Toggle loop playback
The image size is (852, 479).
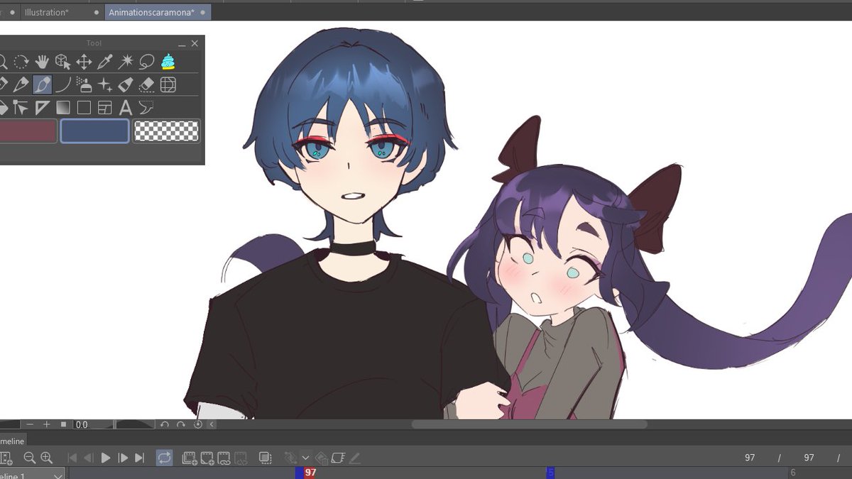tap(165, 458)
